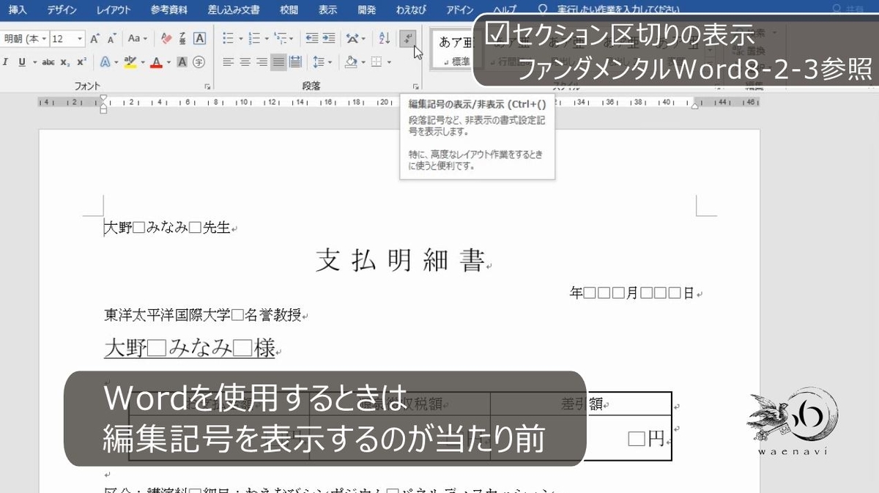The height and width of the screenshot is (493, 879).
Task: Expand change case Aa dropdown
Action: (x=145, y=39)
